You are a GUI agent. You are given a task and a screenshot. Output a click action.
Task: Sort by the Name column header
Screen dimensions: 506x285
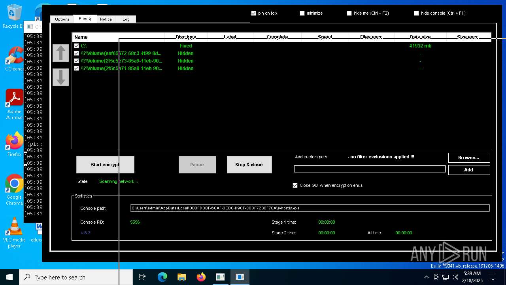pyautogui.click(x=118, y=37)
